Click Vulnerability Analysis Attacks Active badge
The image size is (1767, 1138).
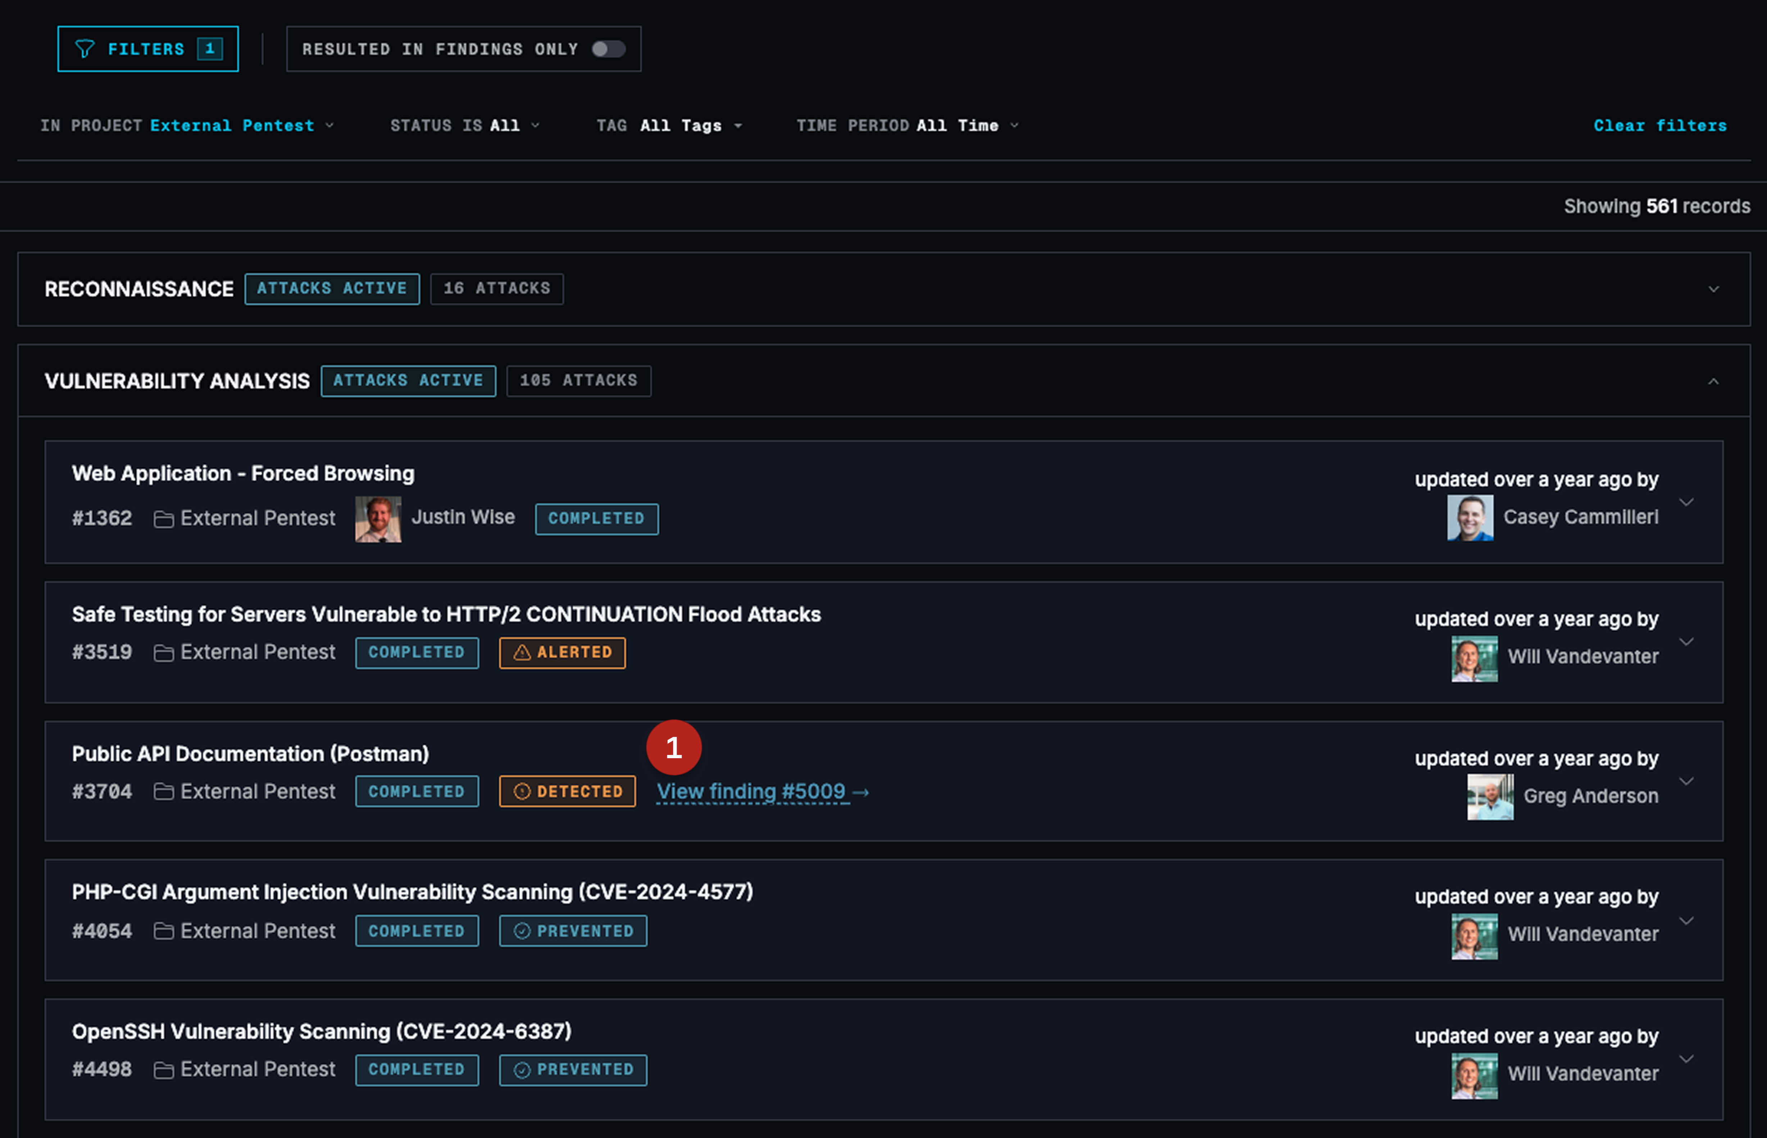(409, 381)
